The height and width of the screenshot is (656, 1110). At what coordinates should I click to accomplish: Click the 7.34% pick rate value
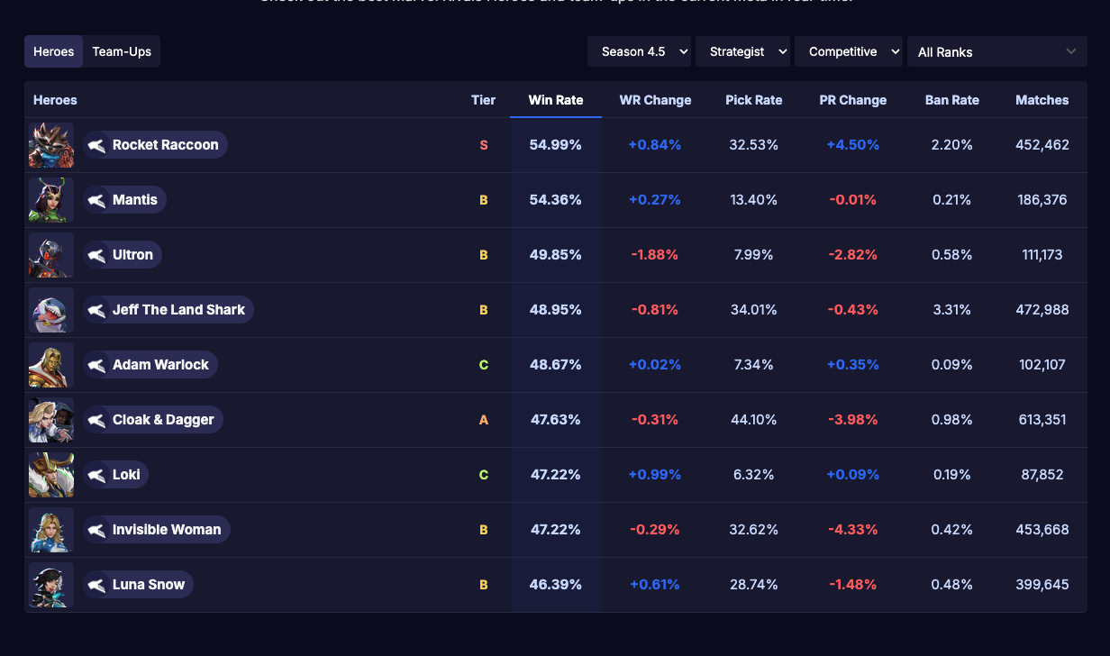[754, 365]
